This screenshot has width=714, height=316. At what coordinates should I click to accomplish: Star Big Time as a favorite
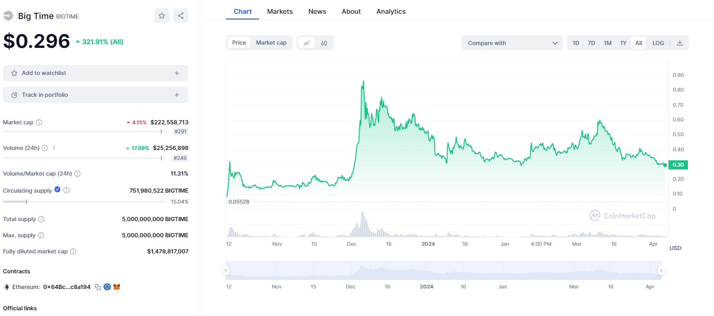(161, 16)
